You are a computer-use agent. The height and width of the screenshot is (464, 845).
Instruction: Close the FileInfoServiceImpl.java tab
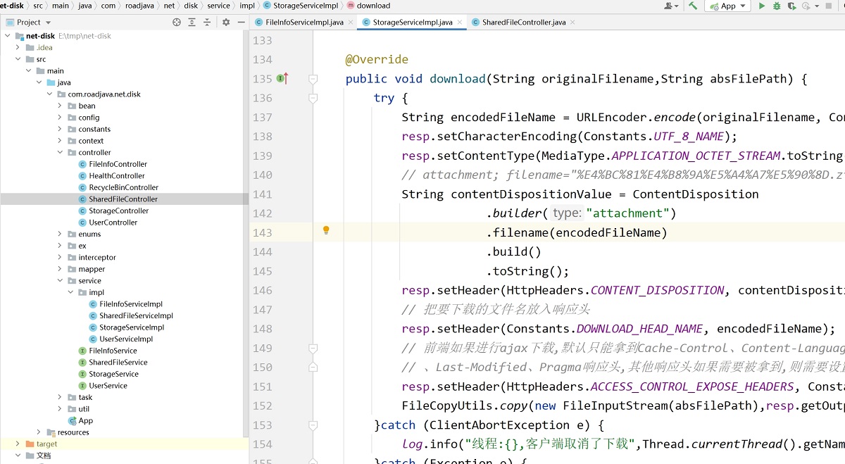(351, 23)
